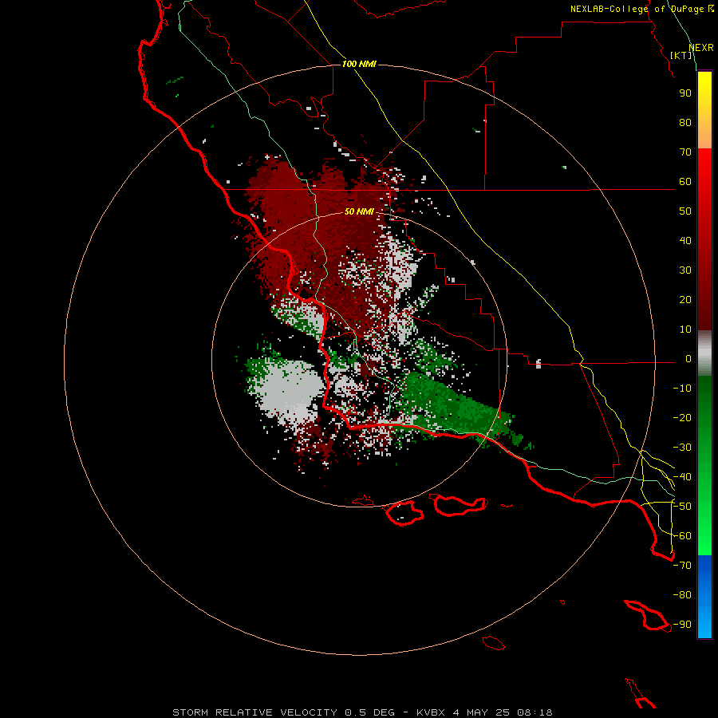The width and height of the screenshot is (718, 718).
Task: Pick the orange segment of the color bar
Action: (704, 135)
